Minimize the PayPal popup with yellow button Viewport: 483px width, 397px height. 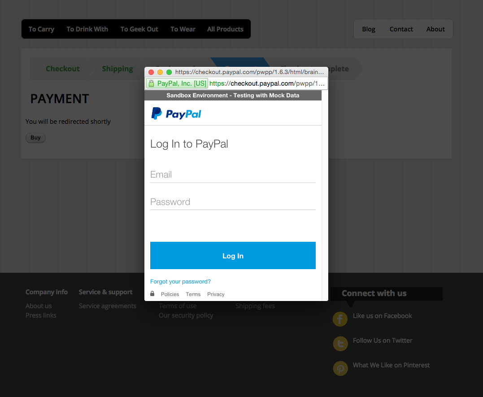[x=160, y=72]
